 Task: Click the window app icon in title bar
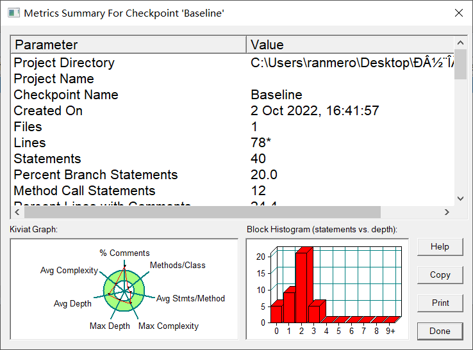[x=13, y=13]
